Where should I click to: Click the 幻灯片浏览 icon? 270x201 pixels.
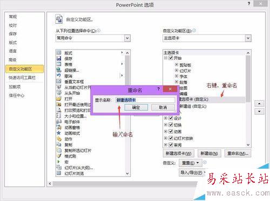(x=59, y=174)
